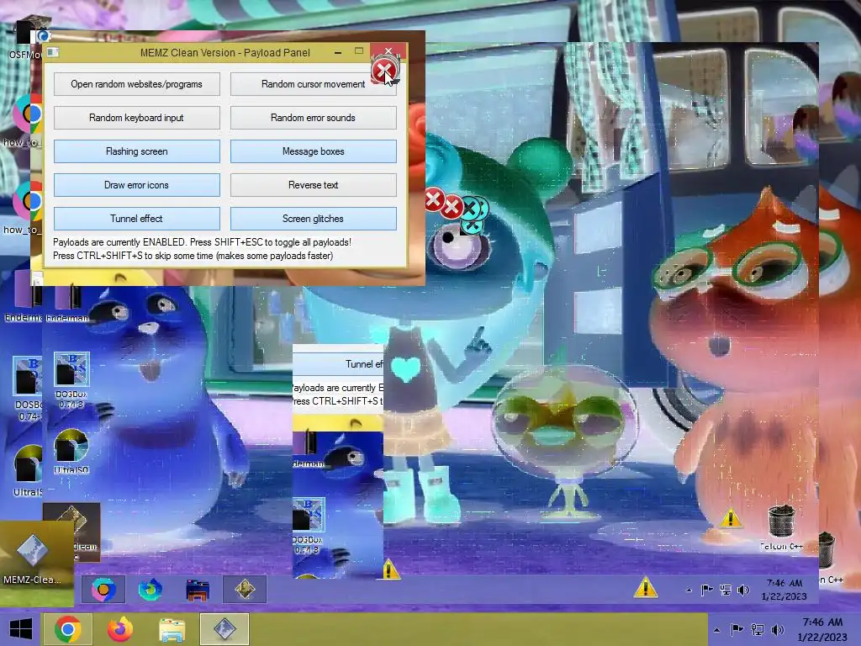The width and height of the screenshot is (861, 646).
Task: Turn off the Draw error icons payload
Action: click(x=137, y=185)
